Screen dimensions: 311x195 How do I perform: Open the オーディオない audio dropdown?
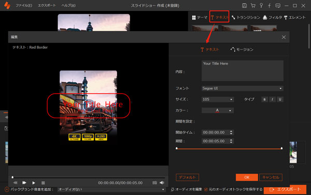[x=111, y=189]
